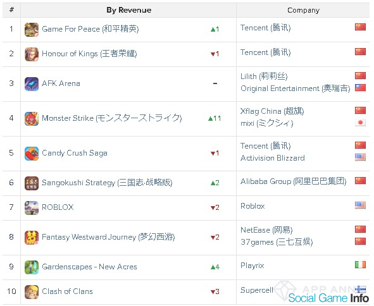Click the By Revenue column header
Image resolution: width=374 pixels, height=306 pixels.
[129, 10]
